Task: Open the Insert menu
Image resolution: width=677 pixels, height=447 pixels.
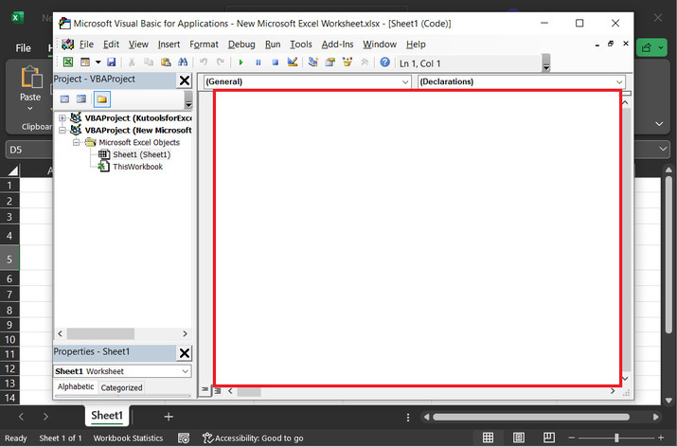Action: tap(169, 45)
